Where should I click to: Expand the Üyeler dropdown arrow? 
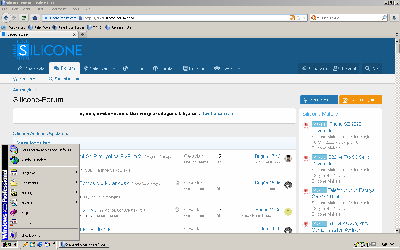[239, 68]
